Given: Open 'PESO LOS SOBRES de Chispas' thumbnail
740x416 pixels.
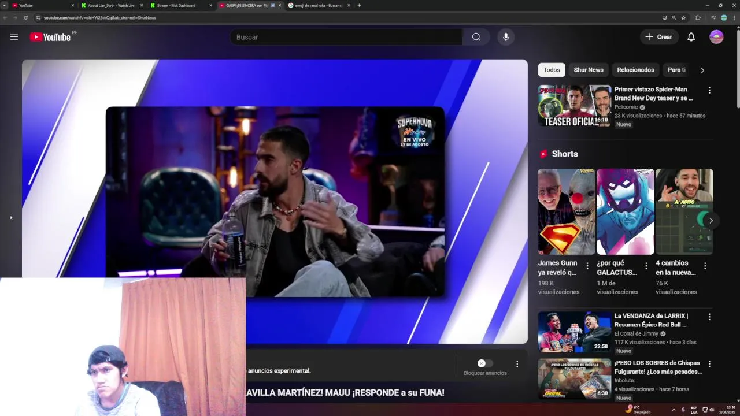Looking at the screenshot, I should point(575,379).
